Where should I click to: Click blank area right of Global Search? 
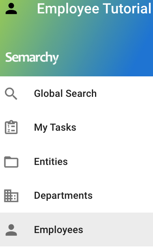click(x=125, y=93)
